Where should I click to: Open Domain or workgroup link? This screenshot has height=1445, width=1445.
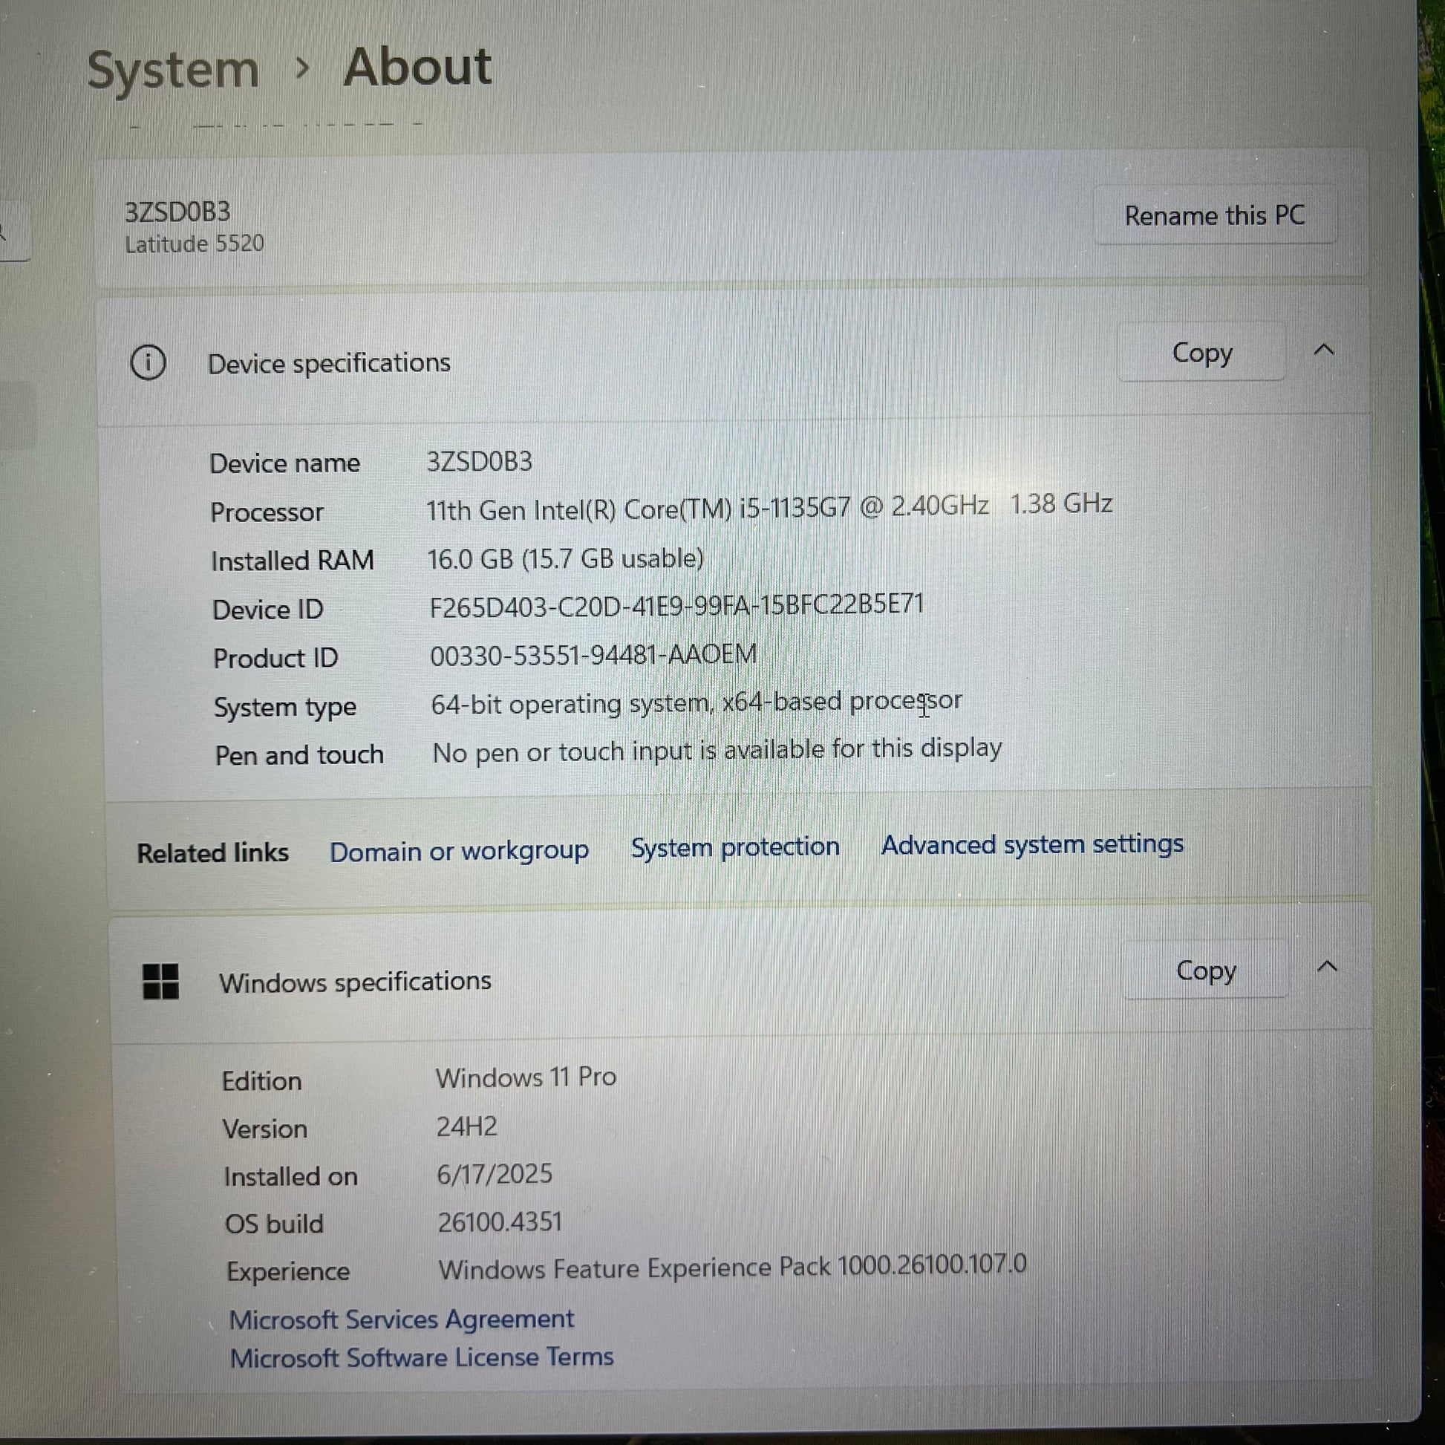[459, 851]
